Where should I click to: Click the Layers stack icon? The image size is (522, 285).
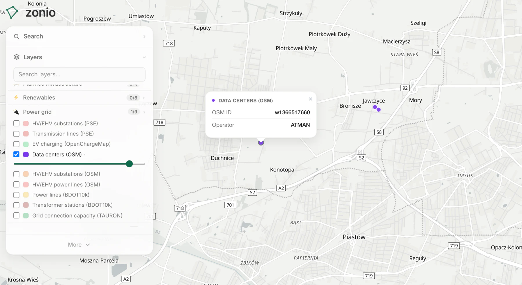coord(17,57)
